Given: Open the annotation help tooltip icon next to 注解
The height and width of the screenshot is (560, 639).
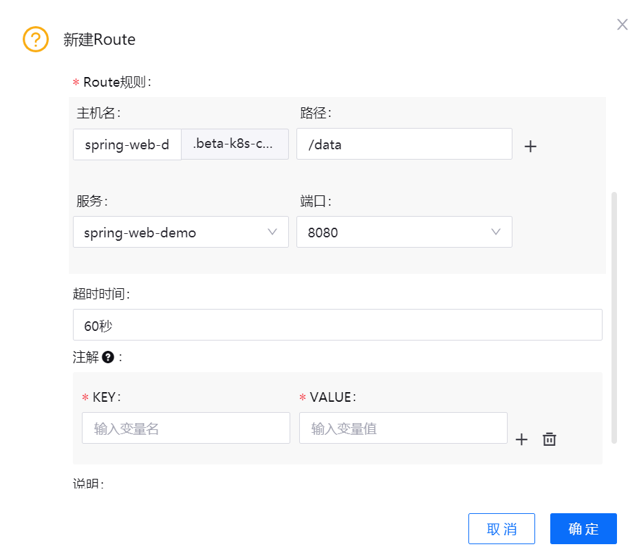Looking at the screenshot, I should pyautogui.click(x=107, y=357).
